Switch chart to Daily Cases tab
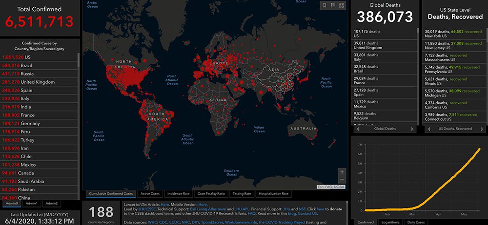488x225 pixels. (x=416, y=222)
